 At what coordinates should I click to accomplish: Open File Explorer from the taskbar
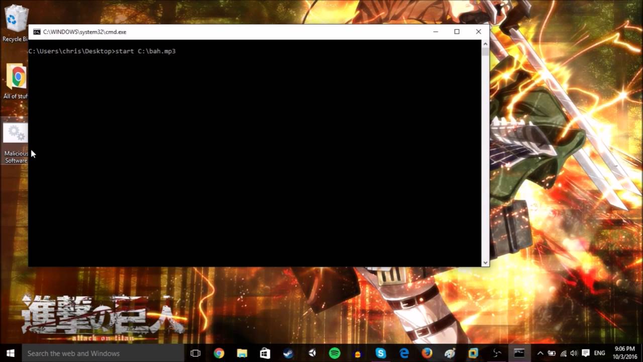[242, 353]
